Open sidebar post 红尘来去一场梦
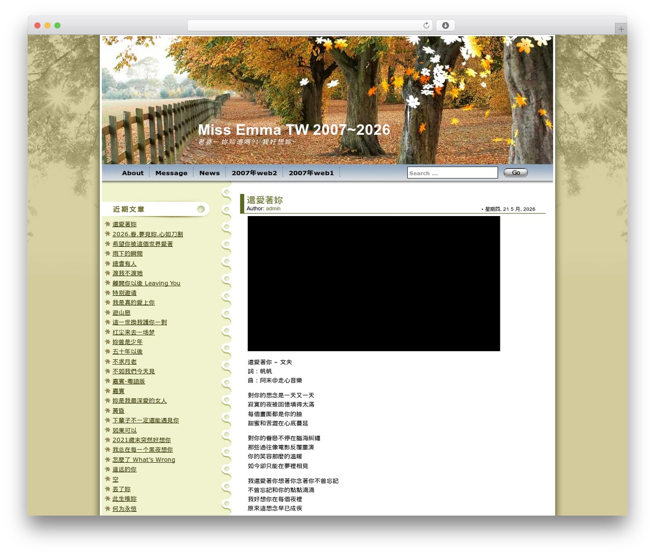 click(134, 332)
